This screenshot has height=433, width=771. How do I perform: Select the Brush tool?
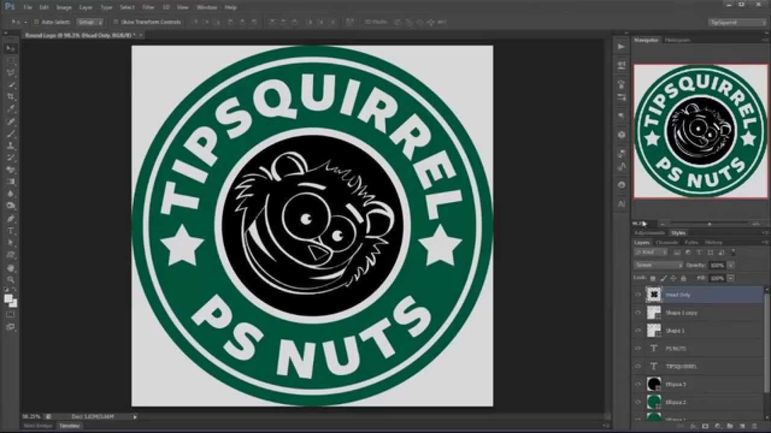[11, 134]
